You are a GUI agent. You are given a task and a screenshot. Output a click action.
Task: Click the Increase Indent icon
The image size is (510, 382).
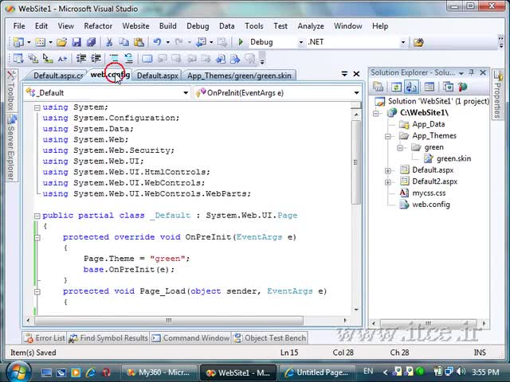[96, 58]
